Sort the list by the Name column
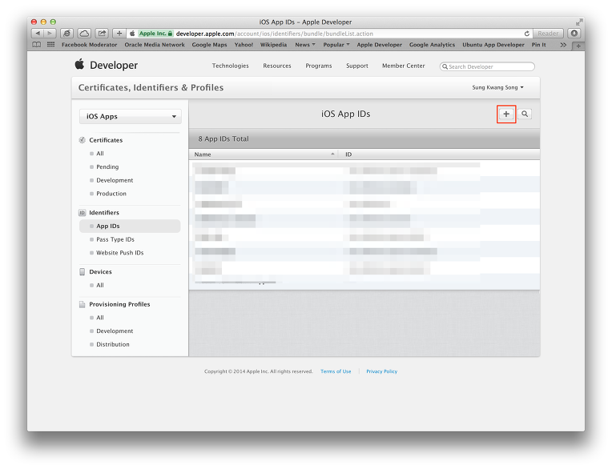 tap(264, 154)
